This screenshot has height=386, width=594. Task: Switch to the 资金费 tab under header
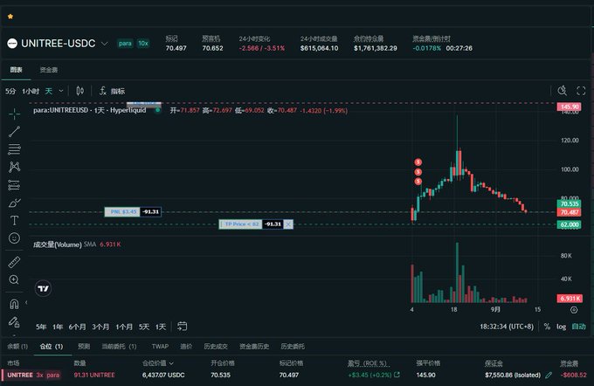click(49, 70)
